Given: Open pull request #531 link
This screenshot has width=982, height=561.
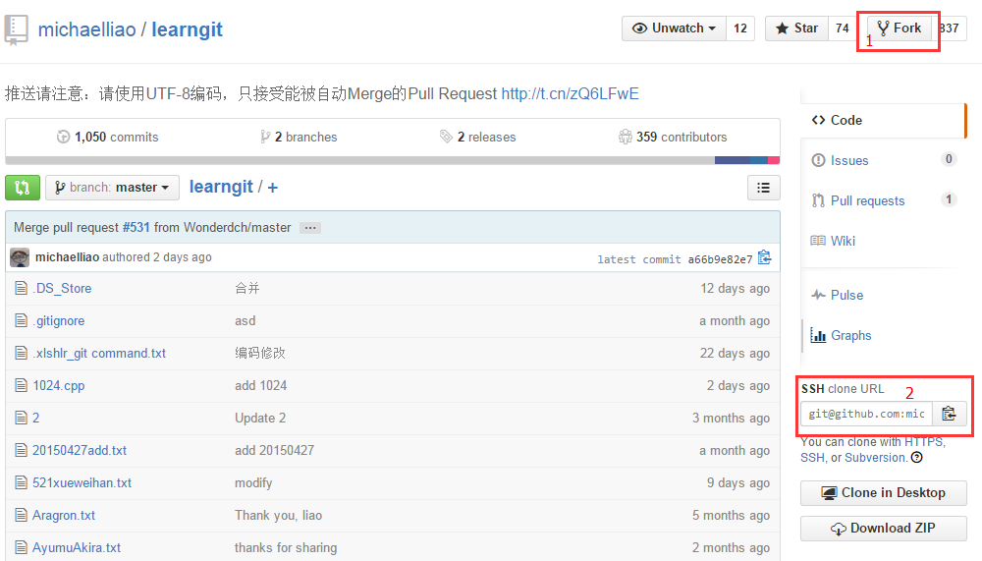Looking at the screenshot, I should 136,228.
